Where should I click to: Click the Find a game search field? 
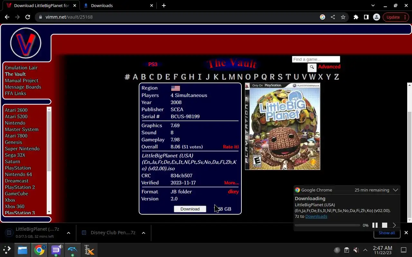point(316,59)
